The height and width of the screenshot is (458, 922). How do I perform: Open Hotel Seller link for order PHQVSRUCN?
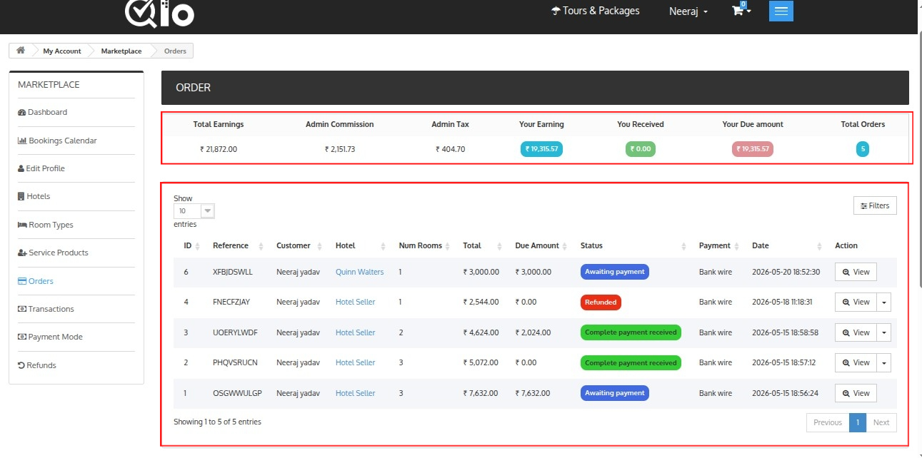pos(355,362)
